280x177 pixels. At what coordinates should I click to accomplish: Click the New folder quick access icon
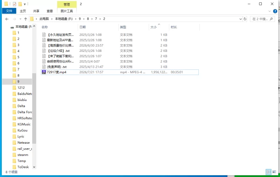[20, 4]
